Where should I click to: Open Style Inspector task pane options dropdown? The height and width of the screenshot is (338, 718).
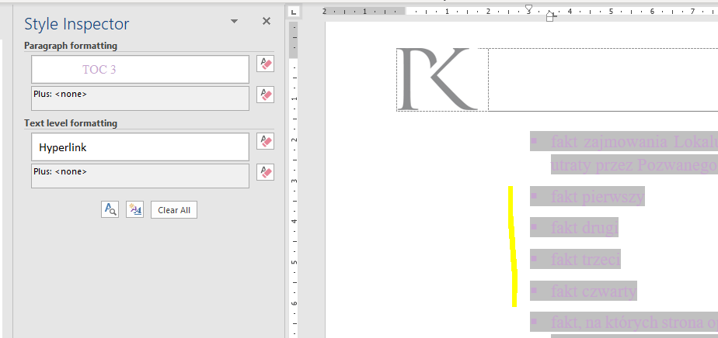coord(234,22)
